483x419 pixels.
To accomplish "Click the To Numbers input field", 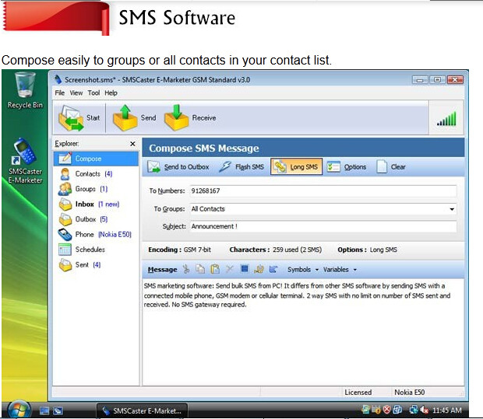I will point(322,190).
